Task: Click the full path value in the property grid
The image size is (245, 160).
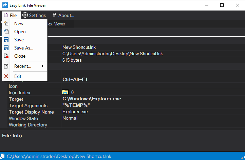Action: 113,54
